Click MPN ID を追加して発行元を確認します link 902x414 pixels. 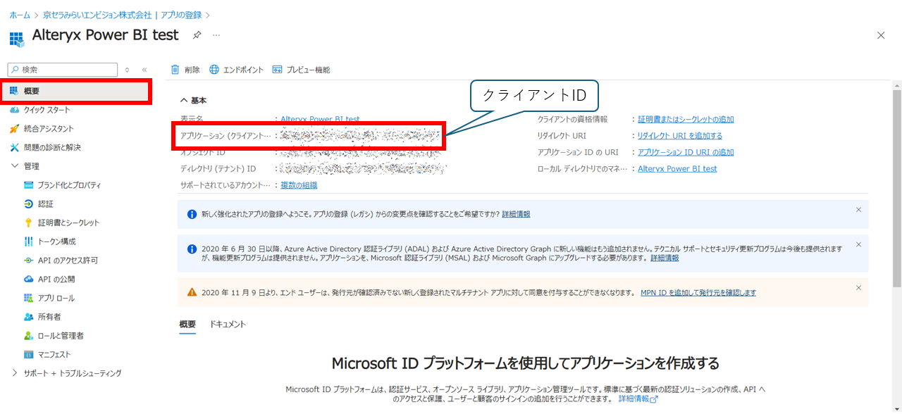coord(698,293)
